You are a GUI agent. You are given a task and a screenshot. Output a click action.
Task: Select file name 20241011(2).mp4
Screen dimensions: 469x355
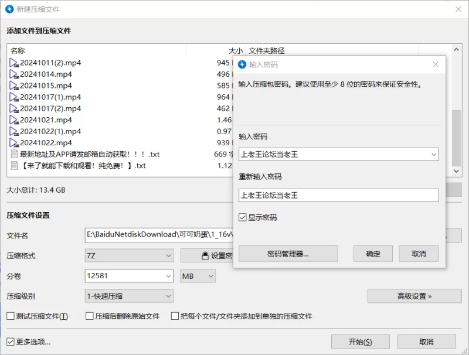(50, 63)
